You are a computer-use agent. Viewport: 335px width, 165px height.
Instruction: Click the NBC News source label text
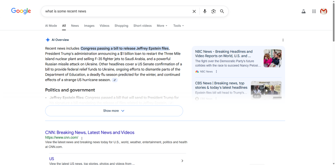pyautogui.click(x=206, y=71)
